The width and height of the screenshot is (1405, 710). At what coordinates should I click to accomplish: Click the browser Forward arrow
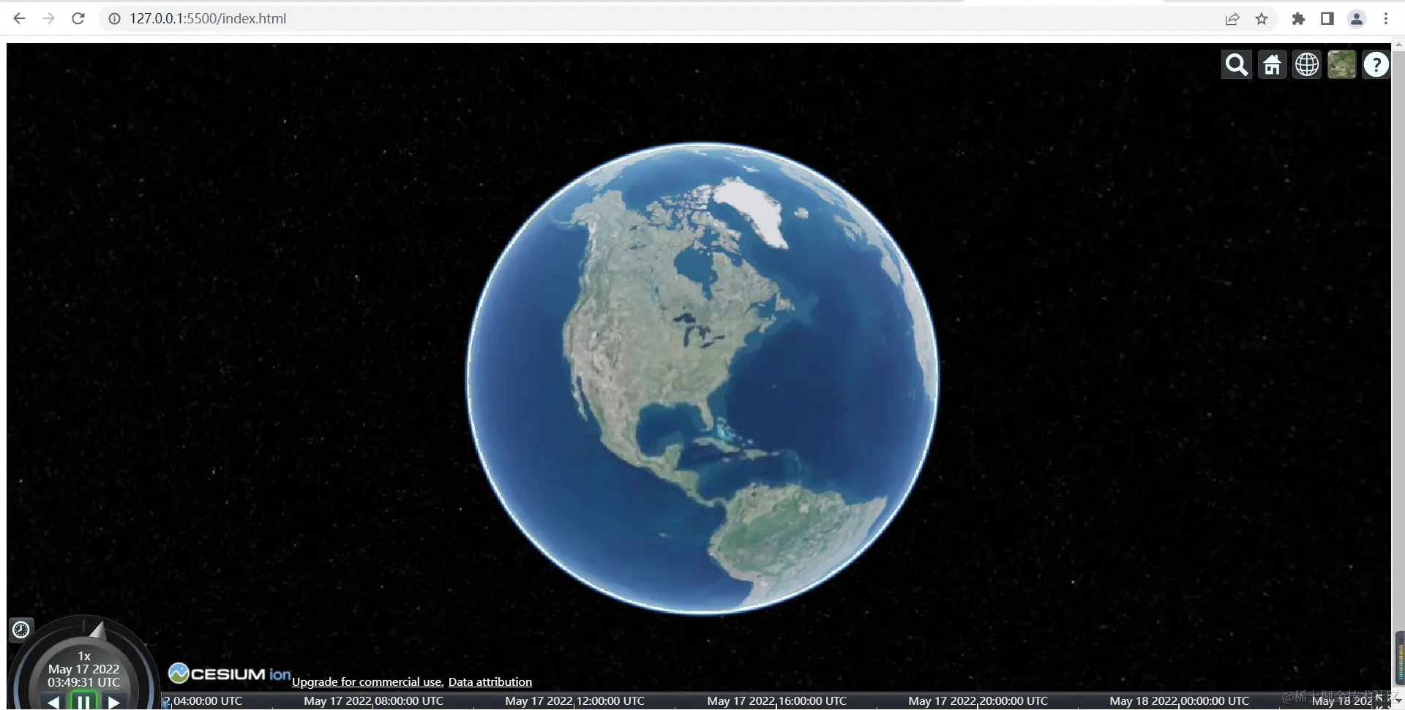49,19
